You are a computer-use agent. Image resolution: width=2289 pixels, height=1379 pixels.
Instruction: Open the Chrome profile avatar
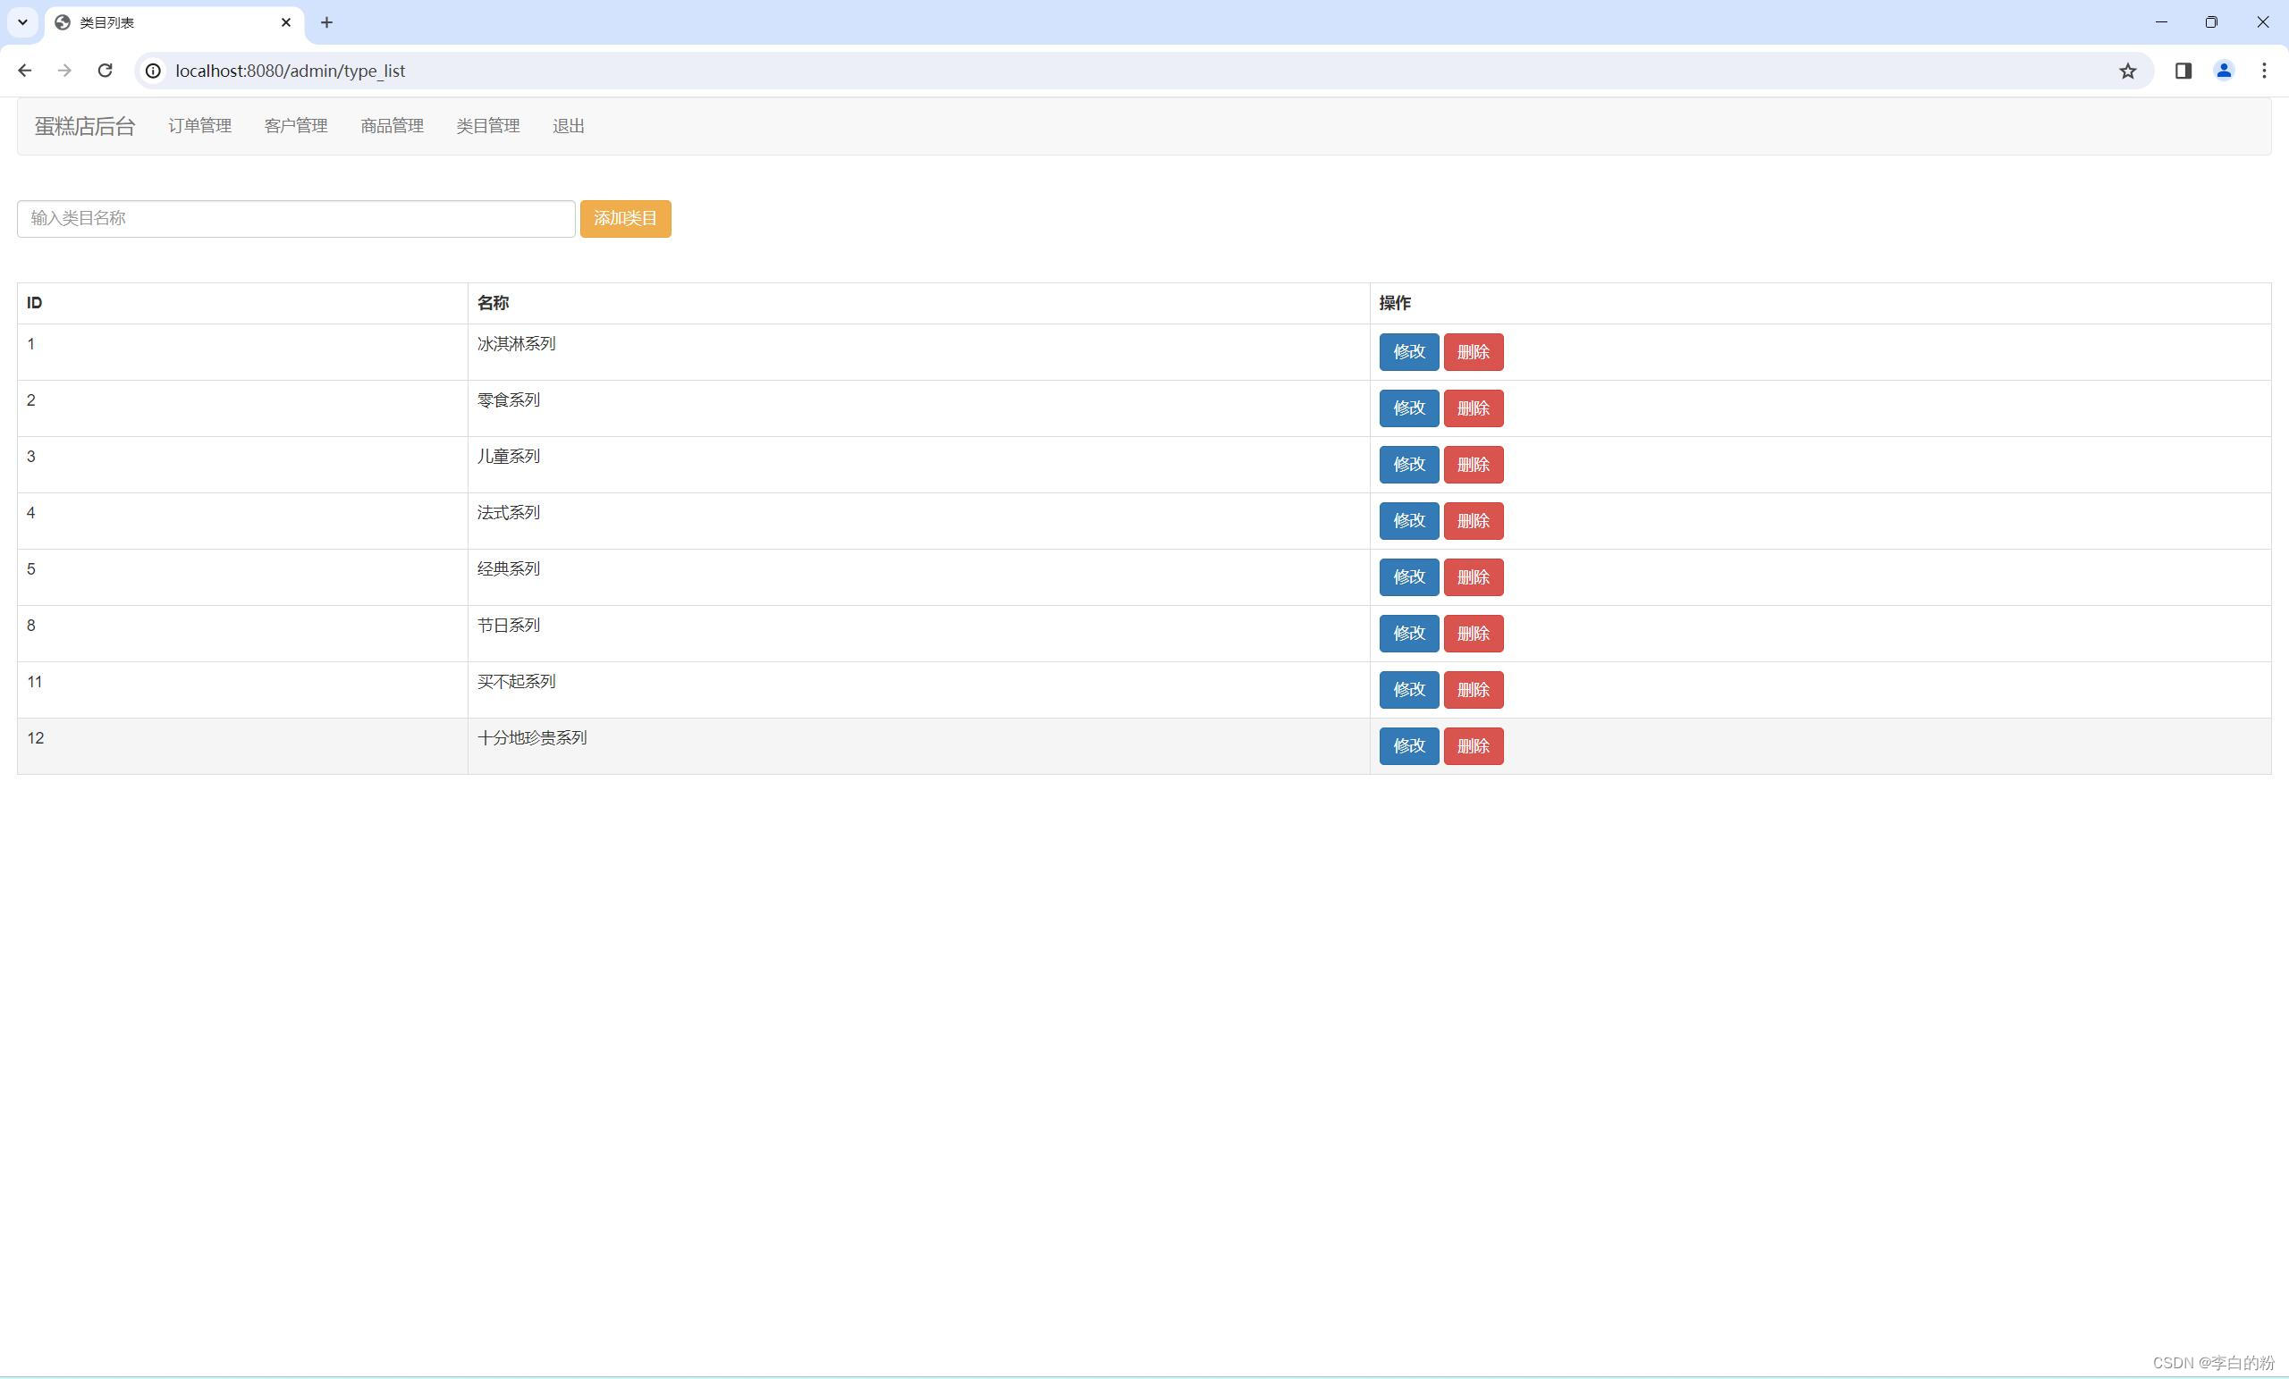[2224, 71]
